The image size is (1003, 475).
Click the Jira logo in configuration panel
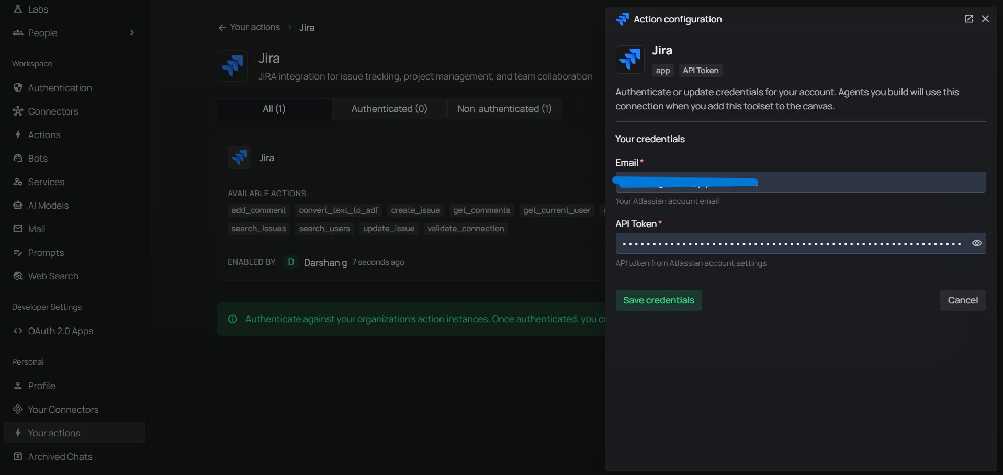630,59
